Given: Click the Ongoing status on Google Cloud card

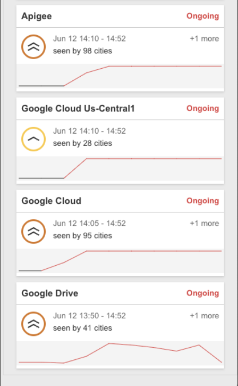Looking at the screenshot, I should point(202,201).
